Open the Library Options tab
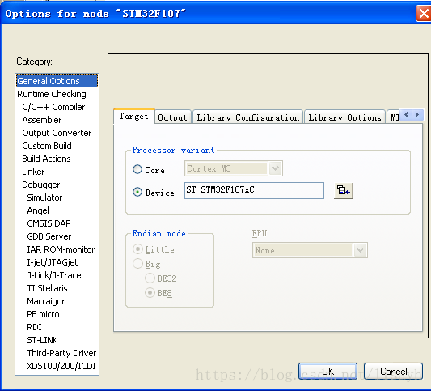Screen dimensions: 431x391 [x=344, y=117]
